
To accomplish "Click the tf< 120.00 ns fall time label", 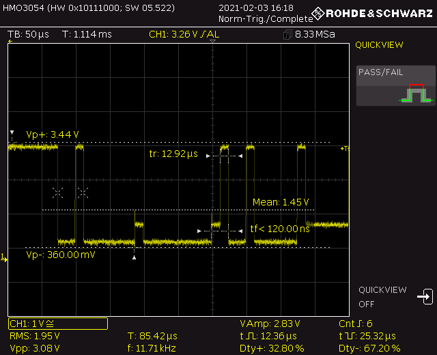I will tap(280, 229).
